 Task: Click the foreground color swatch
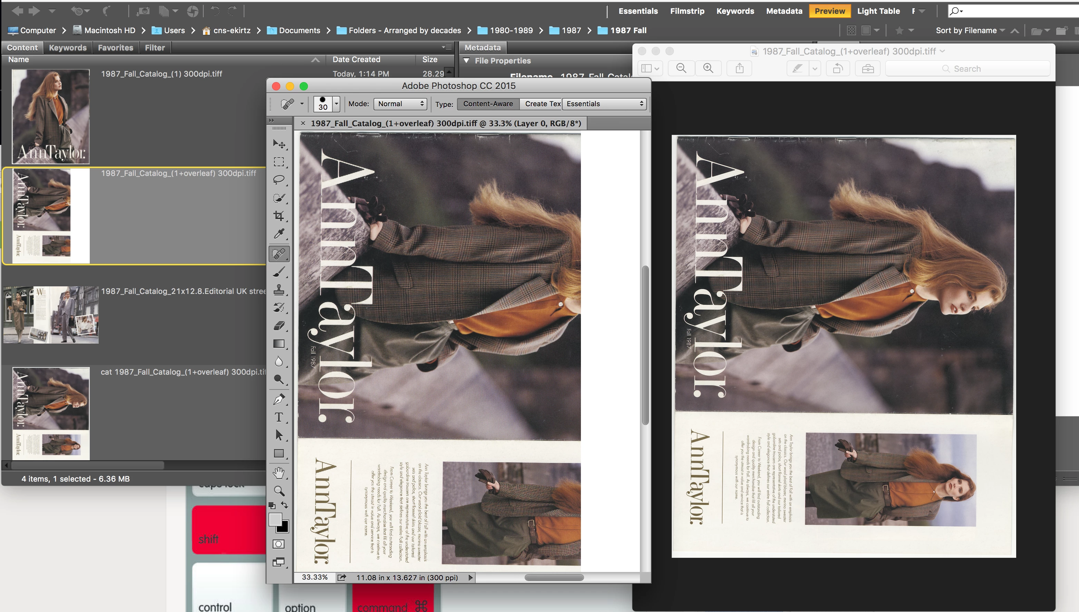[275, 519]
